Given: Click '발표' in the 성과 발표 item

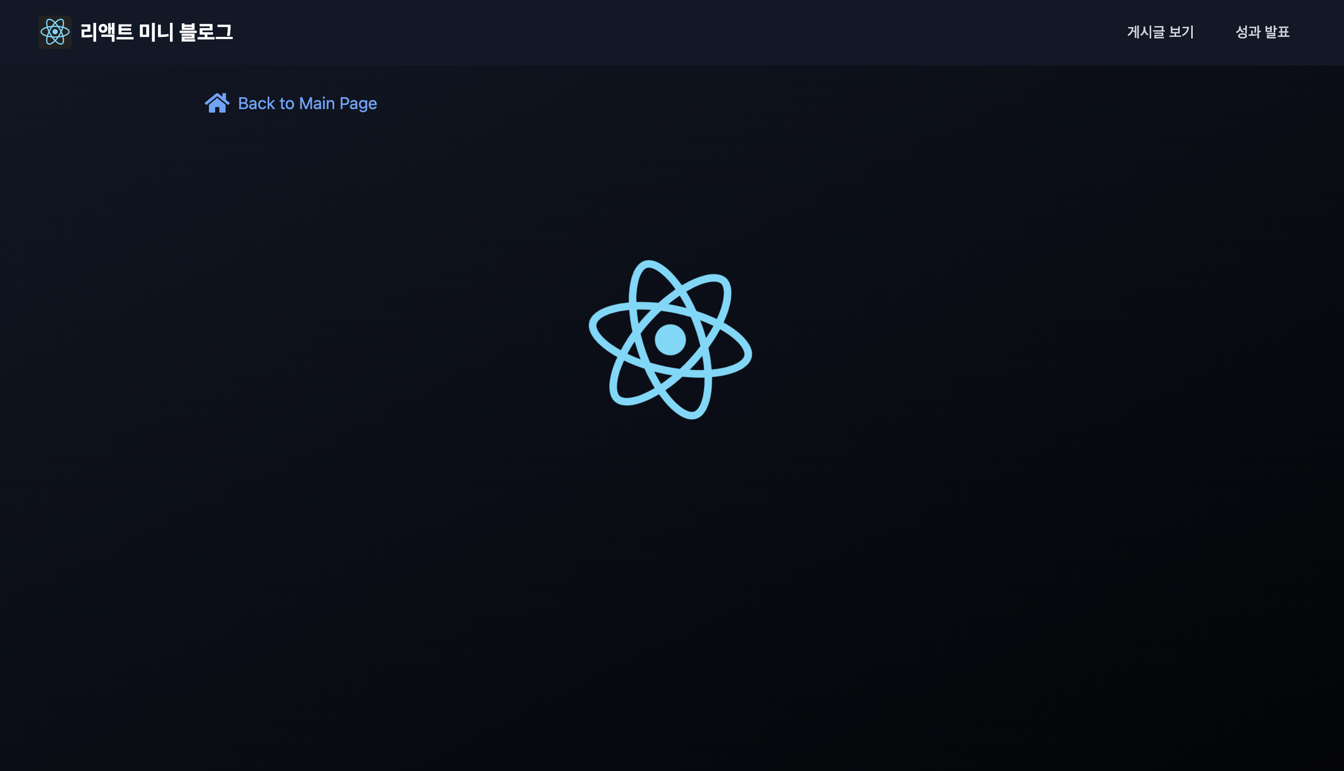Looking at the screenshot, I should pyautogui.click(x=1276, y=32).
